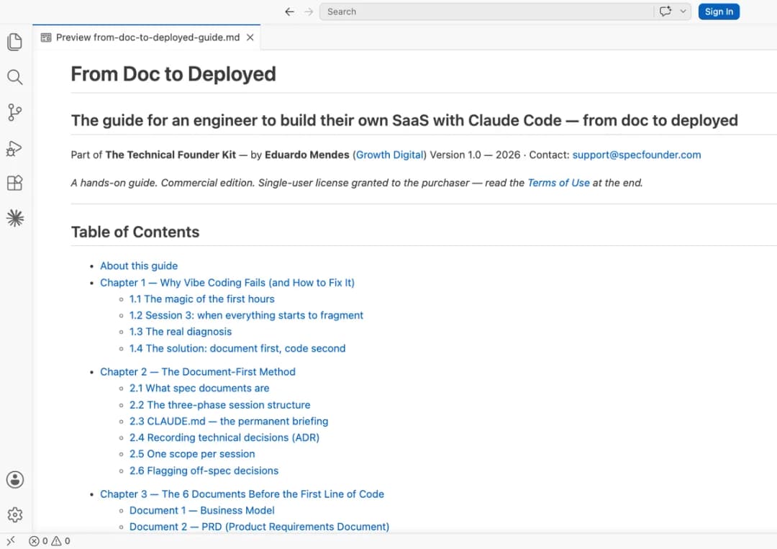Open 2.6 Flagging off-spec decisions
The image size is (777, 549).
tap(204, 471)
